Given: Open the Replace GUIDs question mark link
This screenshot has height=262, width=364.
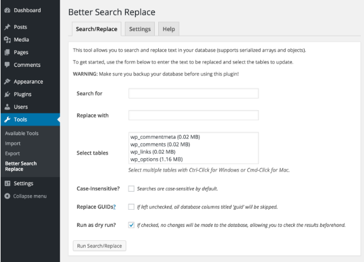Looking at the screenshot, I should pos(114,207).
